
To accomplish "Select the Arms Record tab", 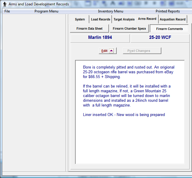I will [147, 19].
